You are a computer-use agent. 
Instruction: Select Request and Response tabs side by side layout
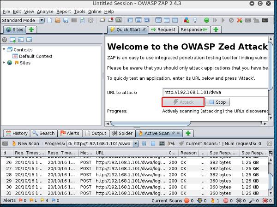point(158,20)
